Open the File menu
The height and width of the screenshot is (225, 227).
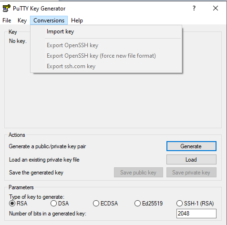pos(7,20)
